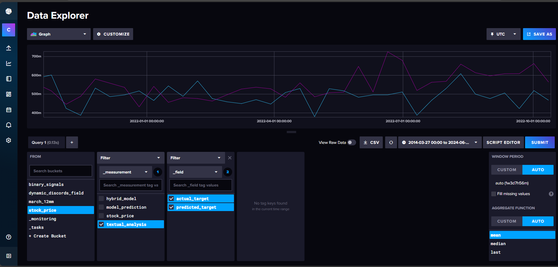The width and height of the screenshot is (558, 267).
Task: Open Dashboards icon in sidebar
Action: coord(9,94)
